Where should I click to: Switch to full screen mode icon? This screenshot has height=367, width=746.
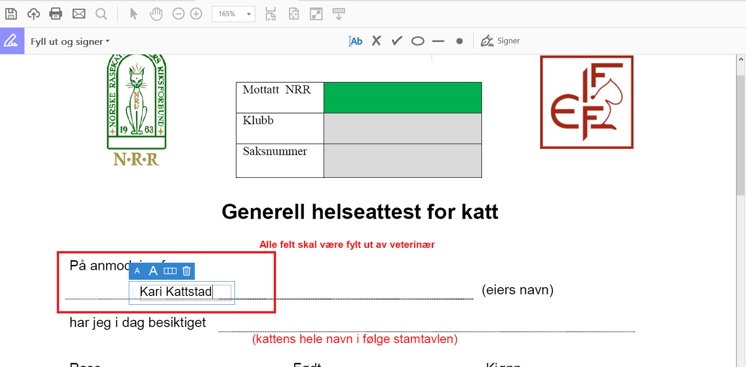click(x=316, y=14)
